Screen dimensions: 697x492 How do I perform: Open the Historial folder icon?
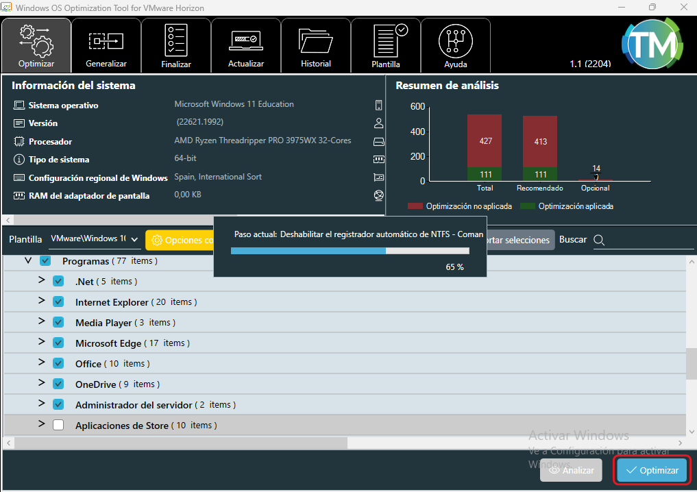point(315,40)
